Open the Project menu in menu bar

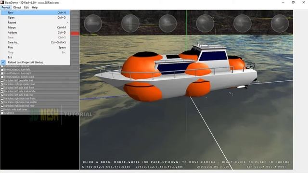tap(6, 8)
